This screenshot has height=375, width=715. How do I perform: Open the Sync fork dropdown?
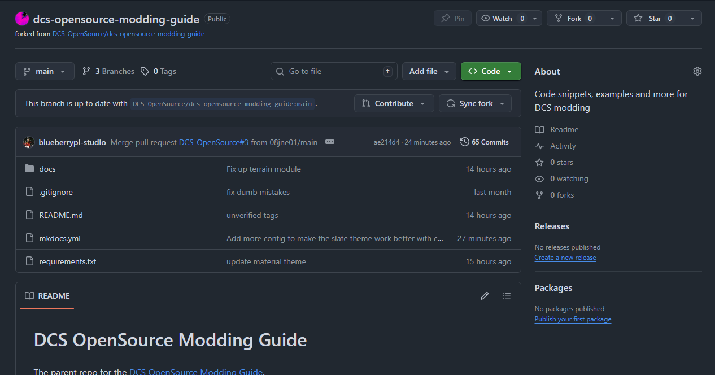pyautogui.click(x=476, y=103)
